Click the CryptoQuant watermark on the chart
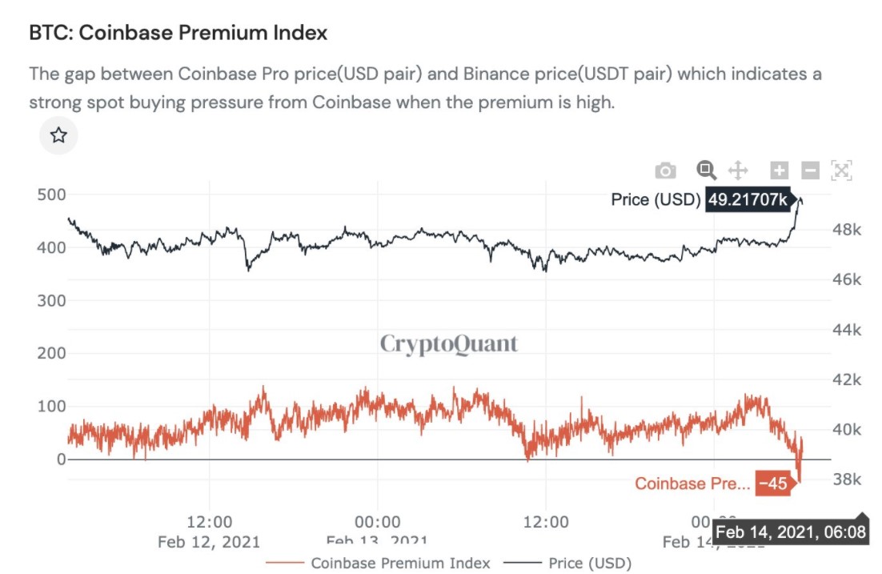The image size is (882, 574). 449,343
